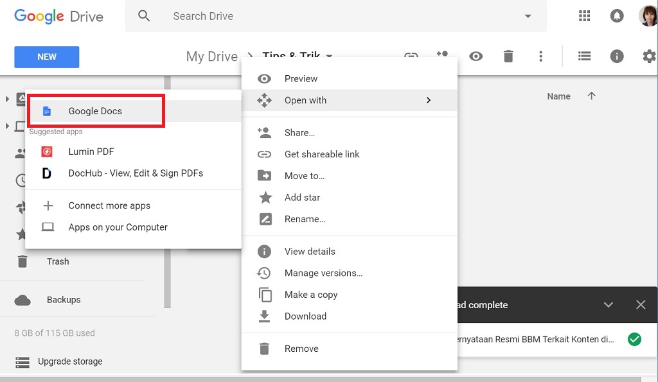Select DocHub - View, Edit & Sign PDFs
658x382 pixels.
click(134, 173)
